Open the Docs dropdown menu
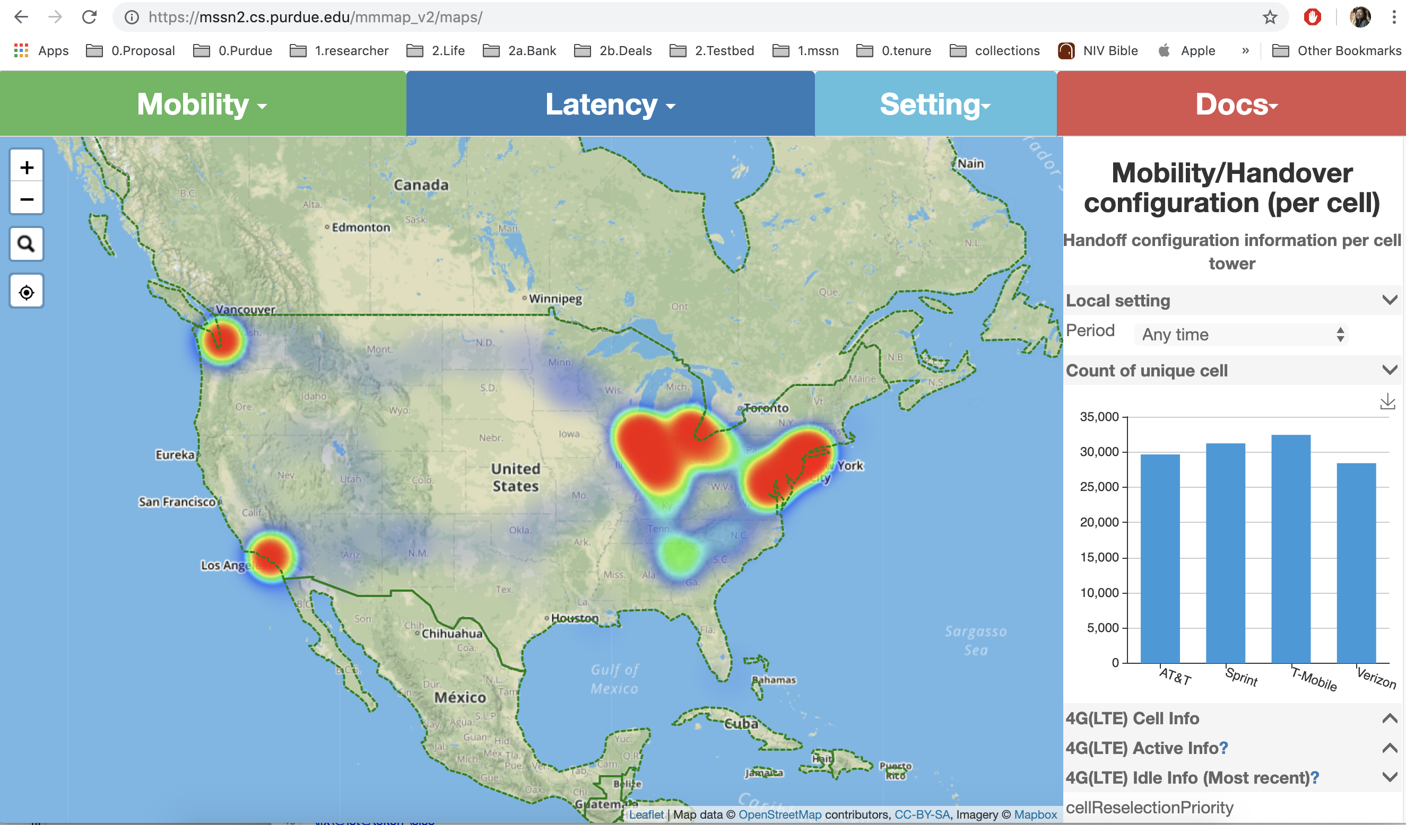This screenshot has height=825, width=1406. coord(1231,104)
